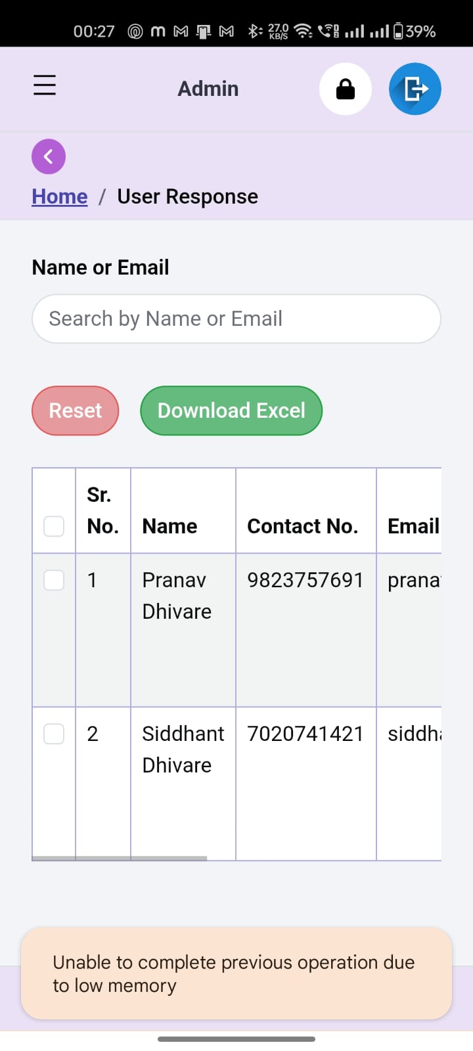Tap the Wi-Fi icon in status bar
This screenshot has height=1051, width=473.
tap(303, 31)
